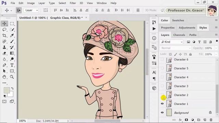This screenshot has width=219, height=123.
Task: Show the Character 3 layer
Action: [162, 86]
